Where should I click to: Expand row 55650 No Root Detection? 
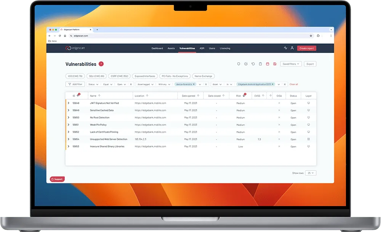[69, 118]
